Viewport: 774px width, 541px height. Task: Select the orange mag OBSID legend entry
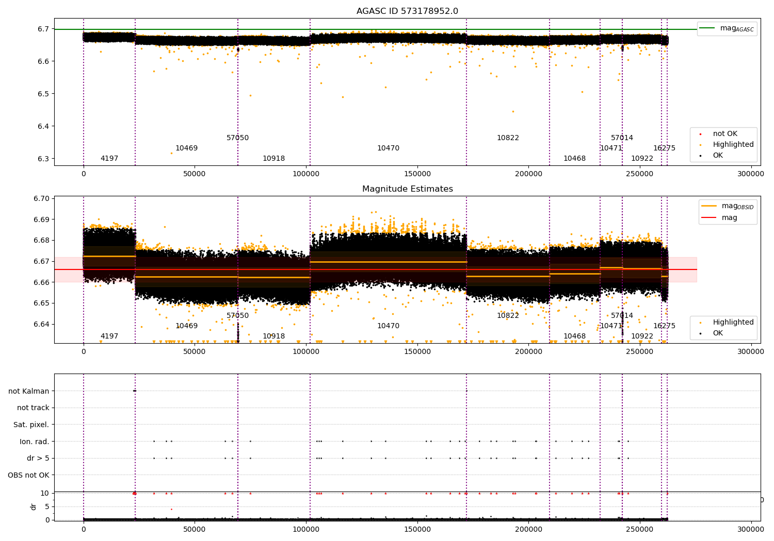coord(728,206)
